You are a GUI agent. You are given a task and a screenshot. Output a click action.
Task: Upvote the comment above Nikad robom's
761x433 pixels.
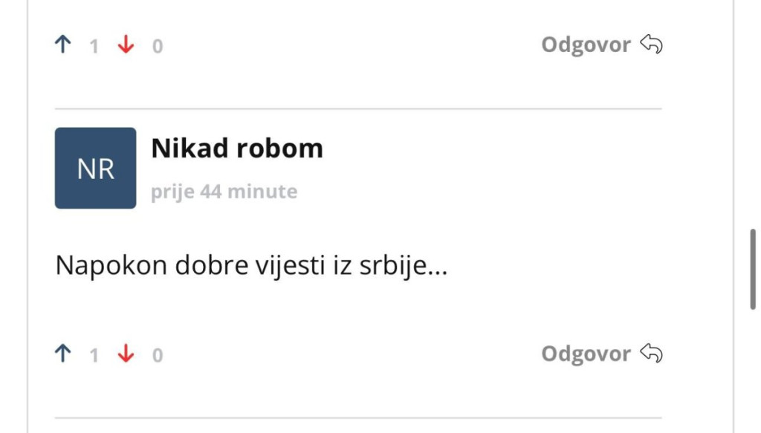63,44
